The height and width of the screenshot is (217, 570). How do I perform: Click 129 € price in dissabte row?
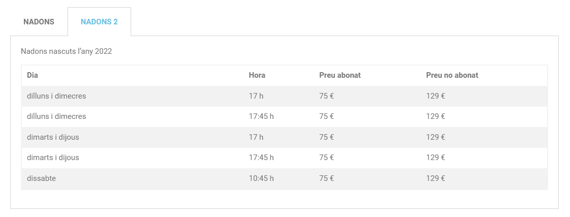[435, 178]
